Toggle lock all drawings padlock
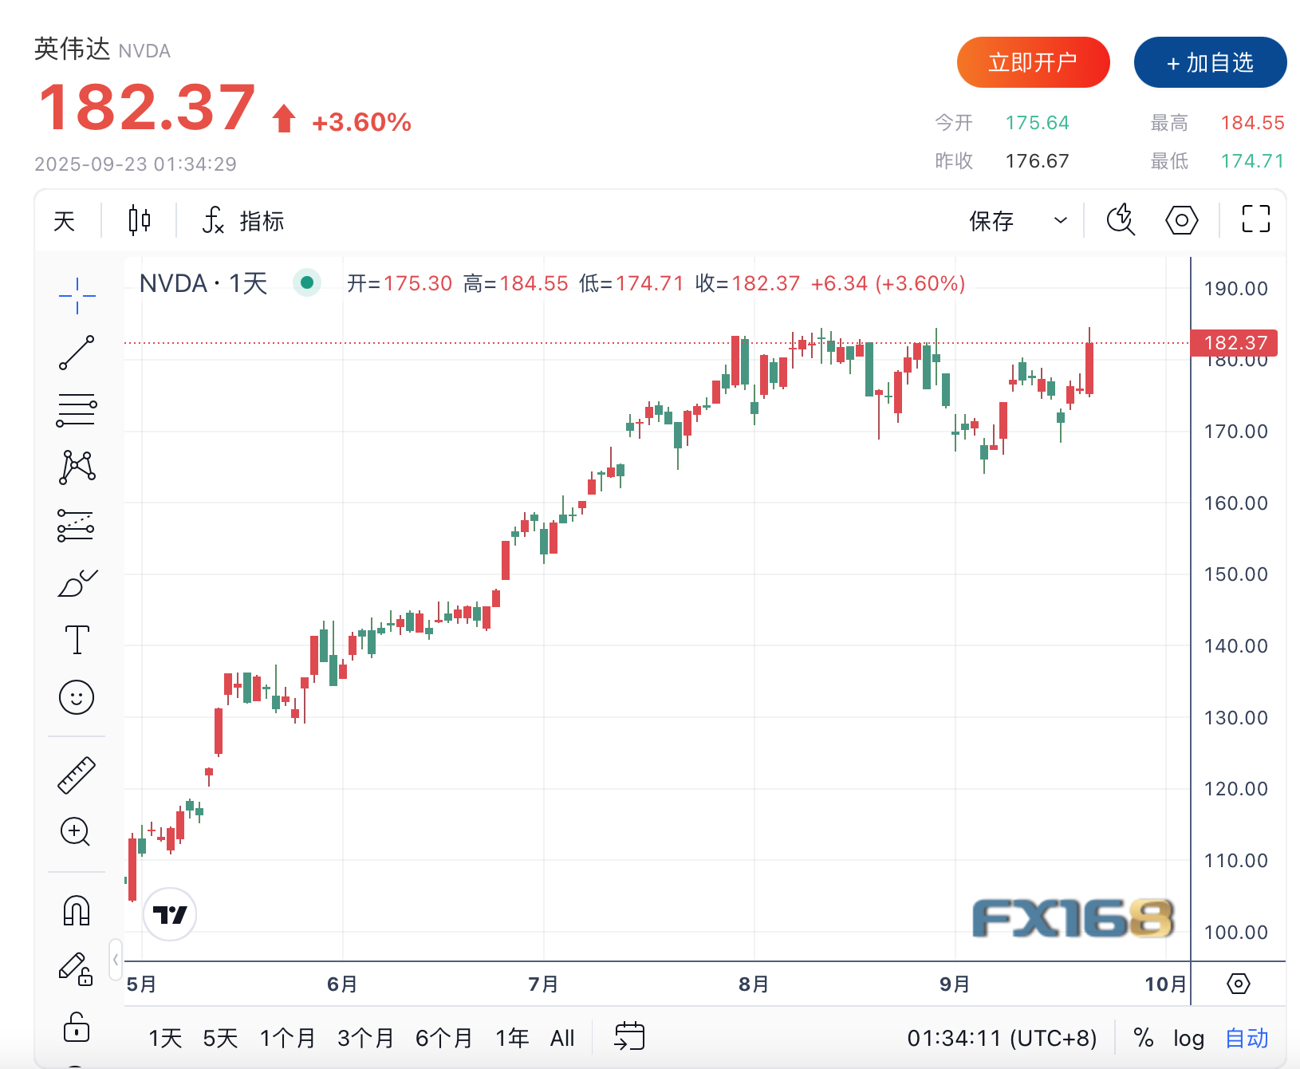Screen dimensions: 1300x1069 [77, 1027]
